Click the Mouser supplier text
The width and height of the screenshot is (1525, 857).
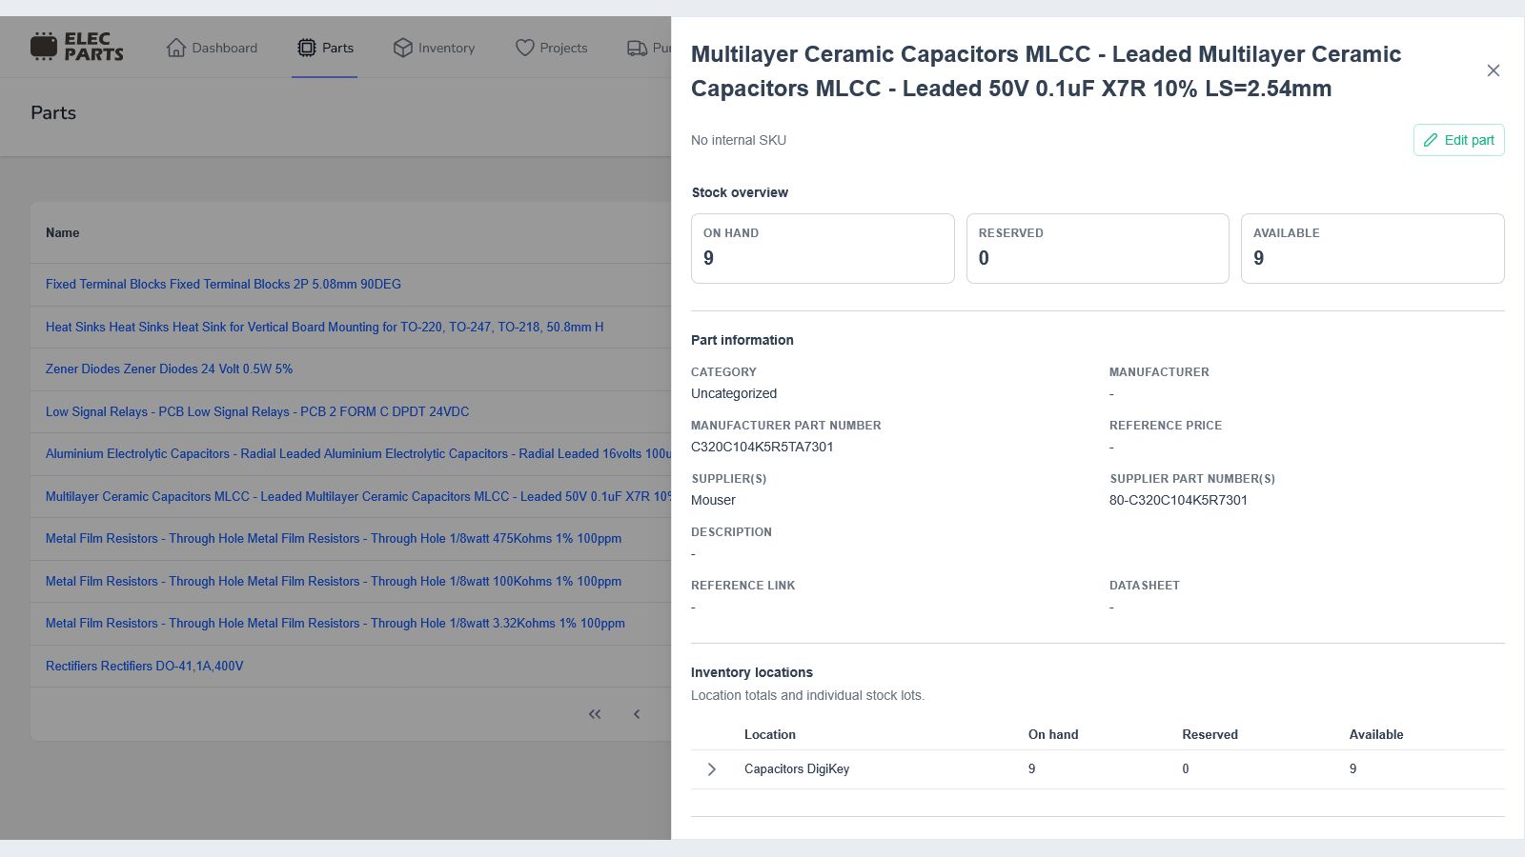click(713, 500)
